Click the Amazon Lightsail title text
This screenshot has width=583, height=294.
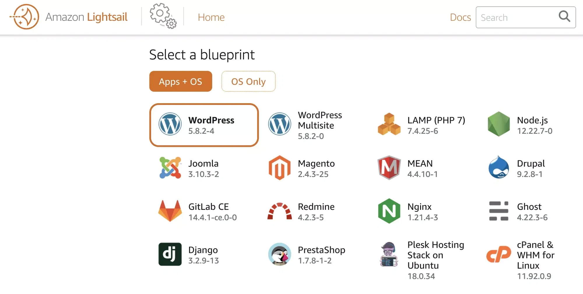[86, 17]
